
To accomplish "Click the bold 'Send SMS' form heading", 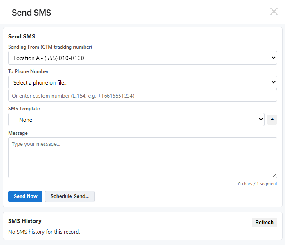I will [22, 36].
